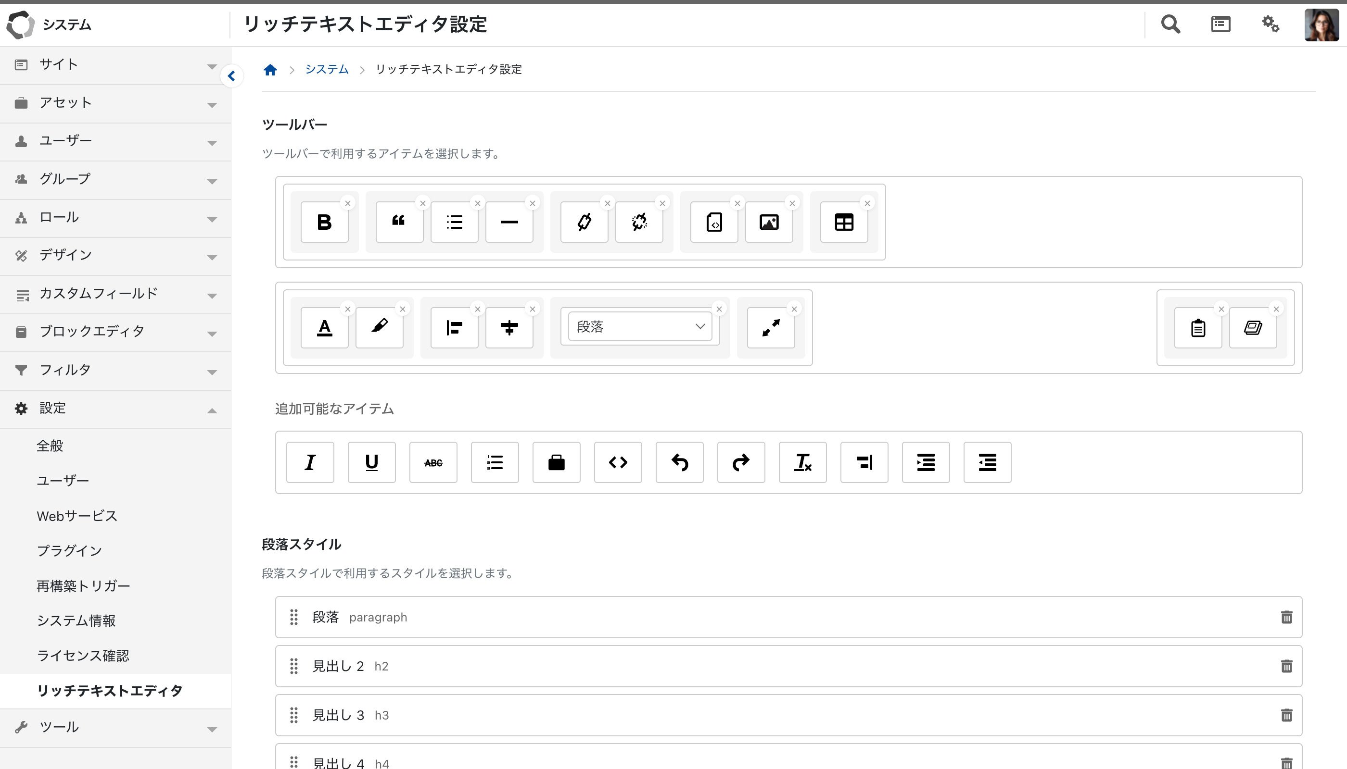Screen dimensions: 1347x769
Task: Select the strikethrough ABC icon
Action: (x=433, y=463)
